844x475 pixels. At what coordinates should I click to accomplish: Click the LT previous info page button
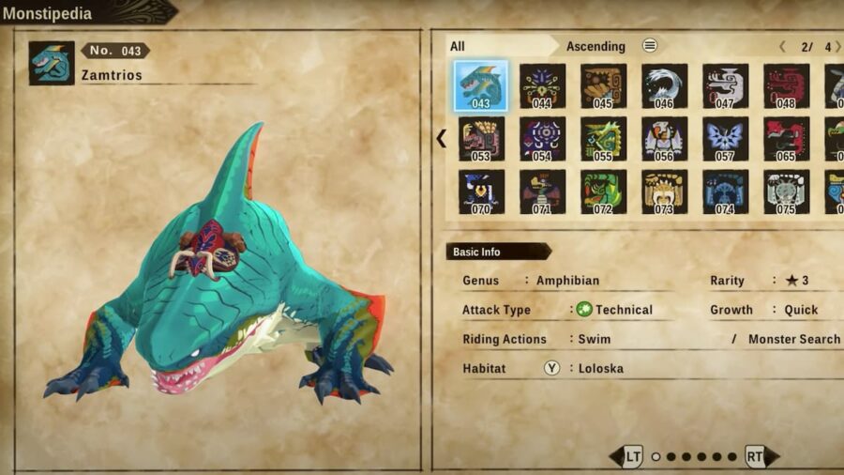(626, 456)
